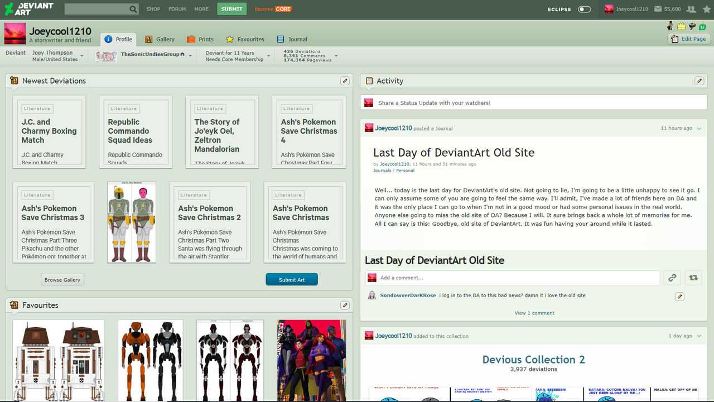714x402 pixels.
Task: Click the search magnifier icon
Action: pos(133,9)
